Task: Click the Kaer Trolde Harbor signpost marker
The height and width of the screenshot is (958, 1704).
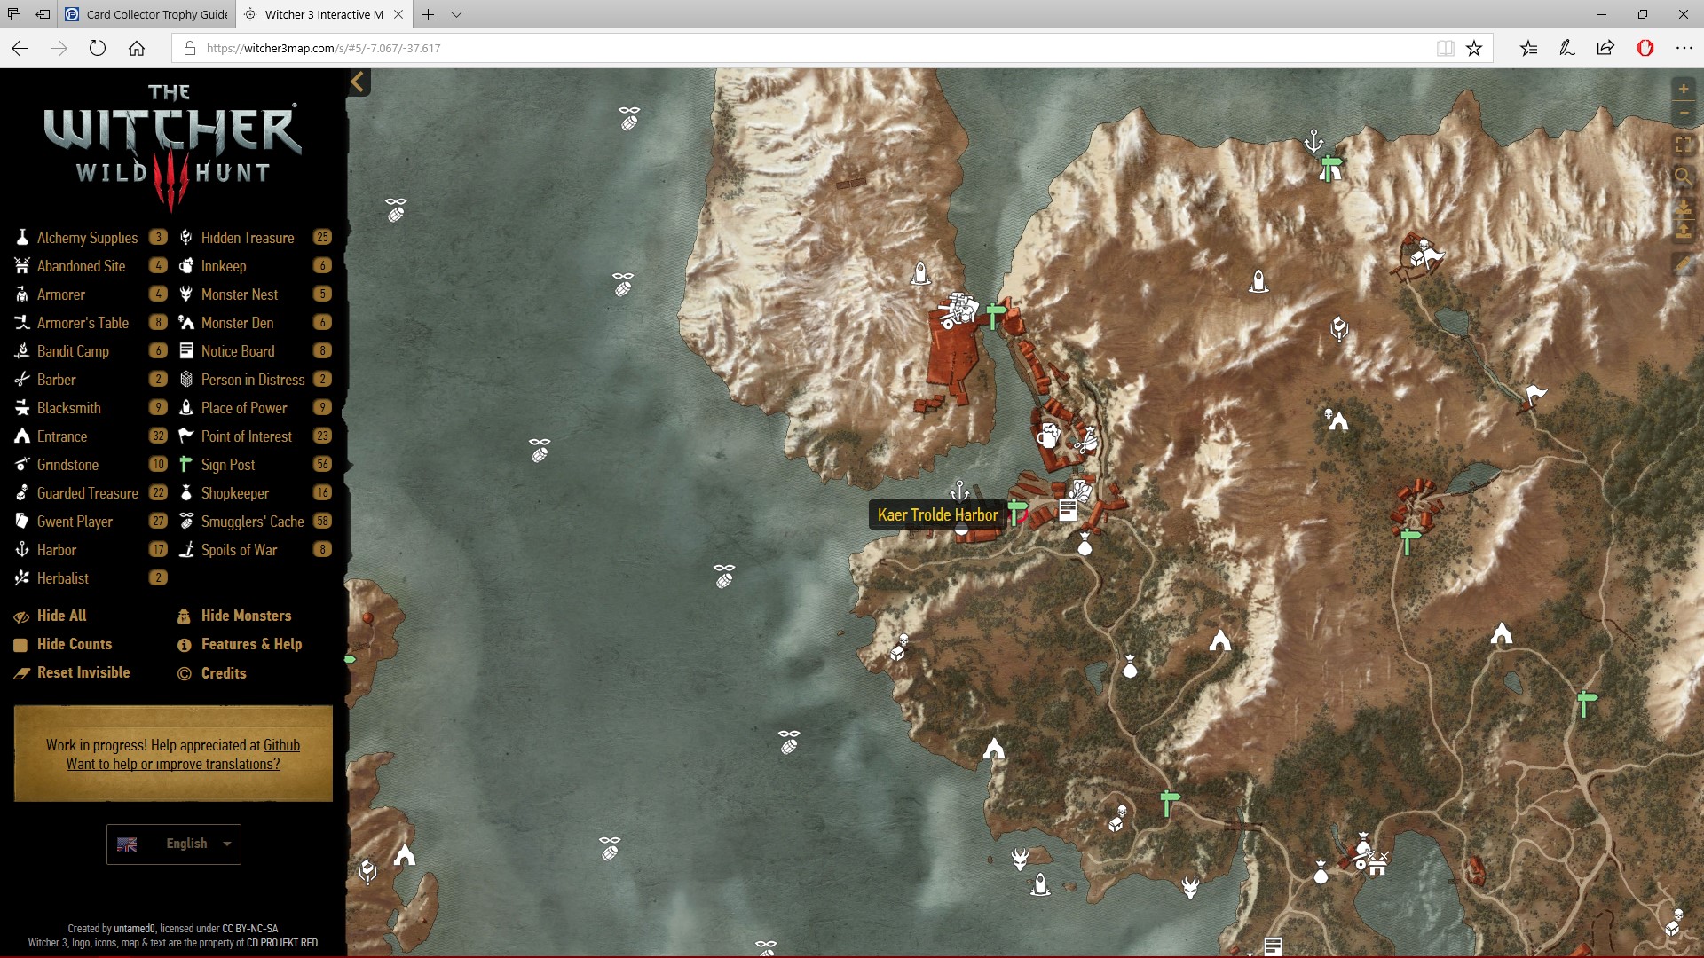Action: click(1017, 512)
